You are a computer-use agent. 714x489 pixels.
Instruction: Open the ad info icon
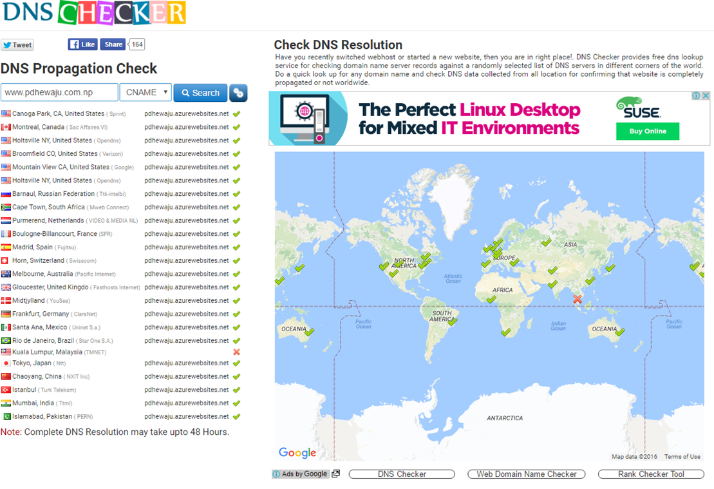(x=696, y=96)
